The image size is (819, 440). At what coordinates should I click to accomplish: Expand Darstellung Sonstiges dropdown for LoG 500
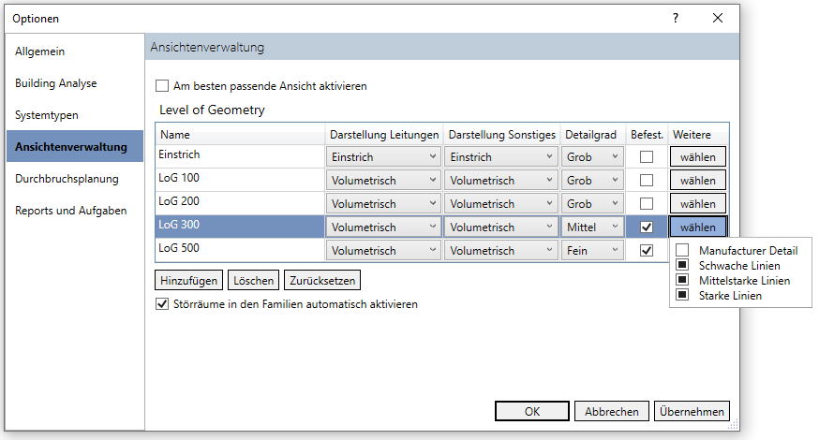501,251
